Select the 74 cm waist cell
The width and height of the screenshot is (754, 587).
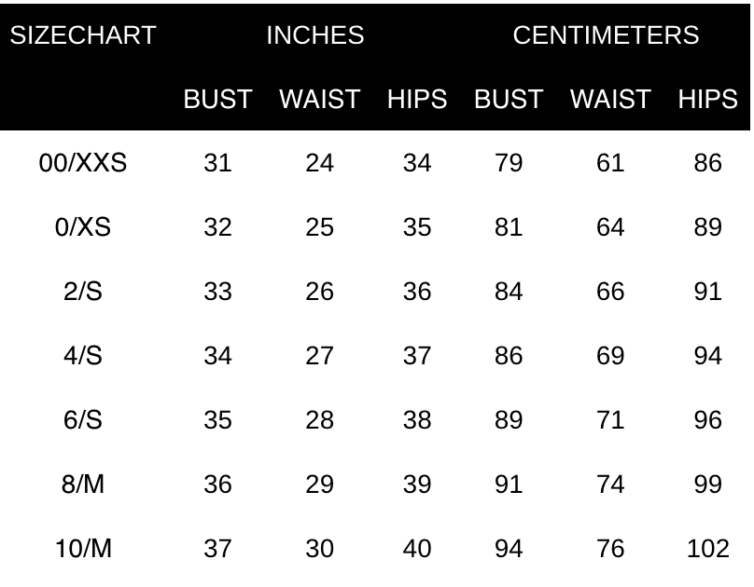point(610,485)
